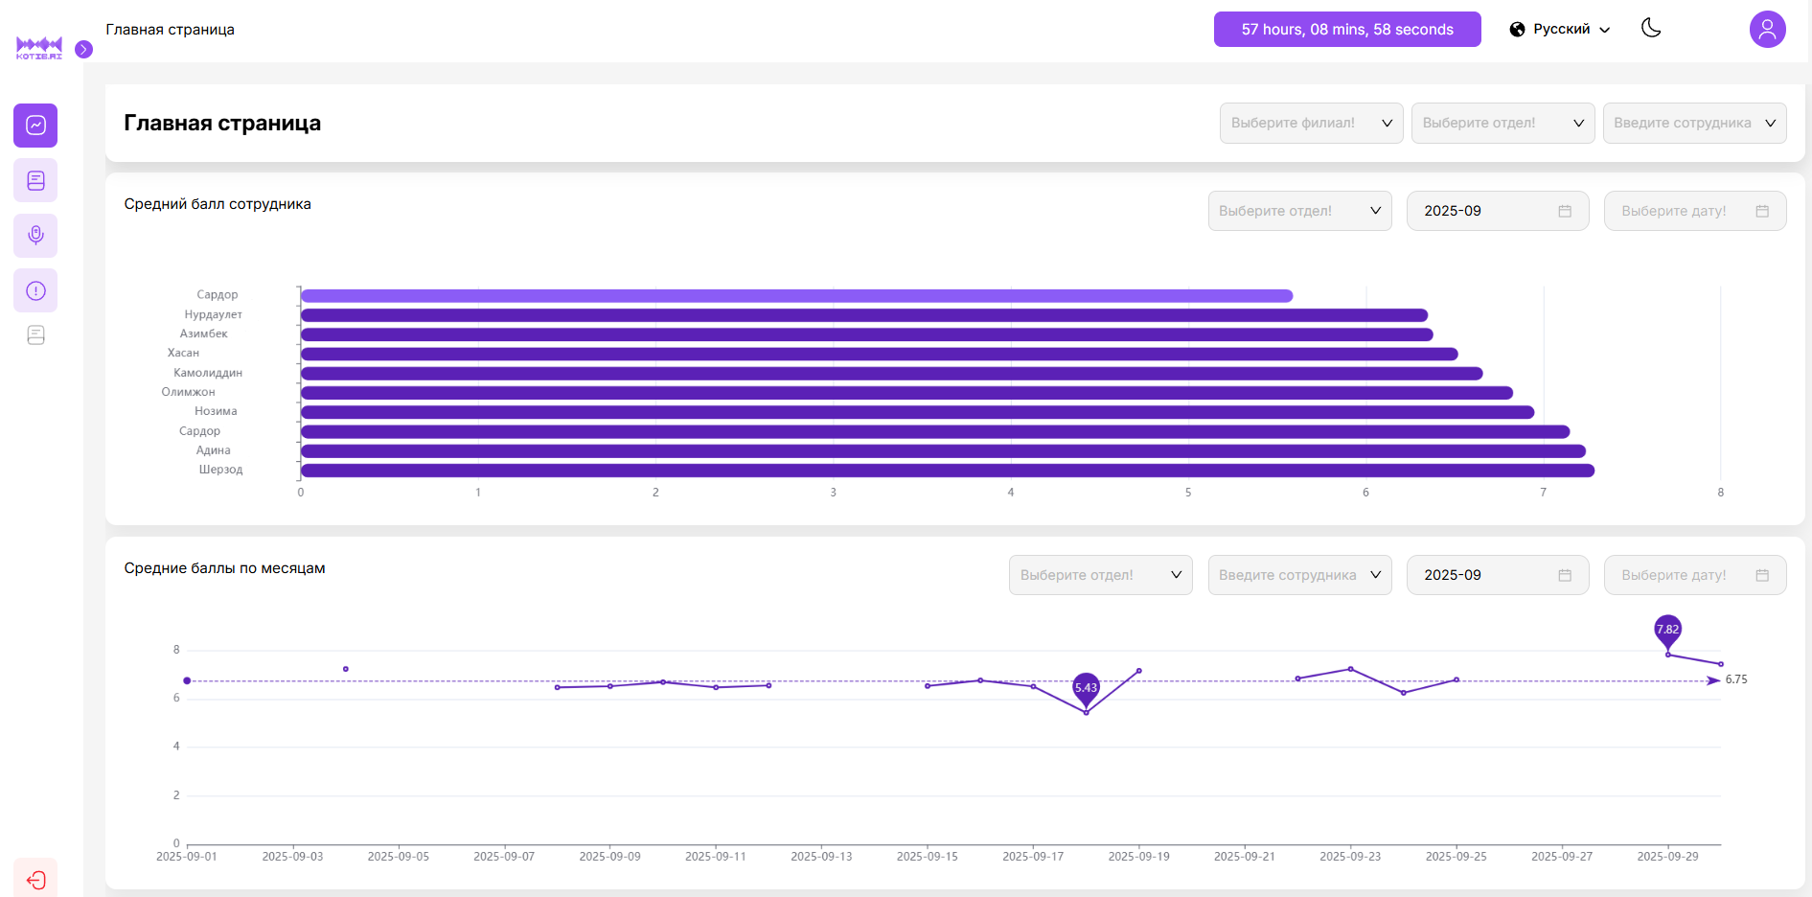
Task: Click the light purple top Сардор bar
Action: click(x=795, y=296)
